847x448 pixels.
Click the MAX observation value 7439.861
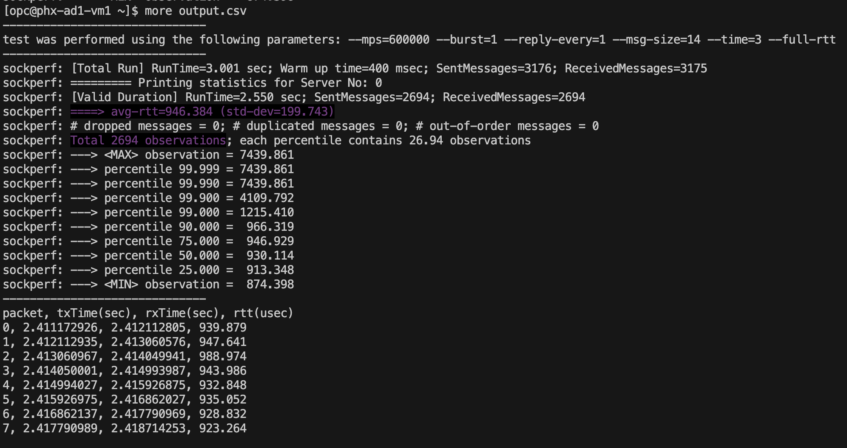coord(266,155)
